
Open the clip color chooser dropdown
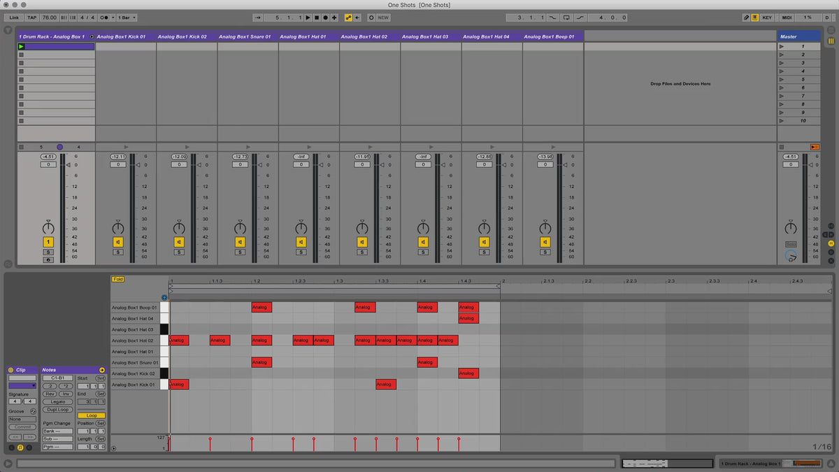pyautogui.click(x=22, y=385)
